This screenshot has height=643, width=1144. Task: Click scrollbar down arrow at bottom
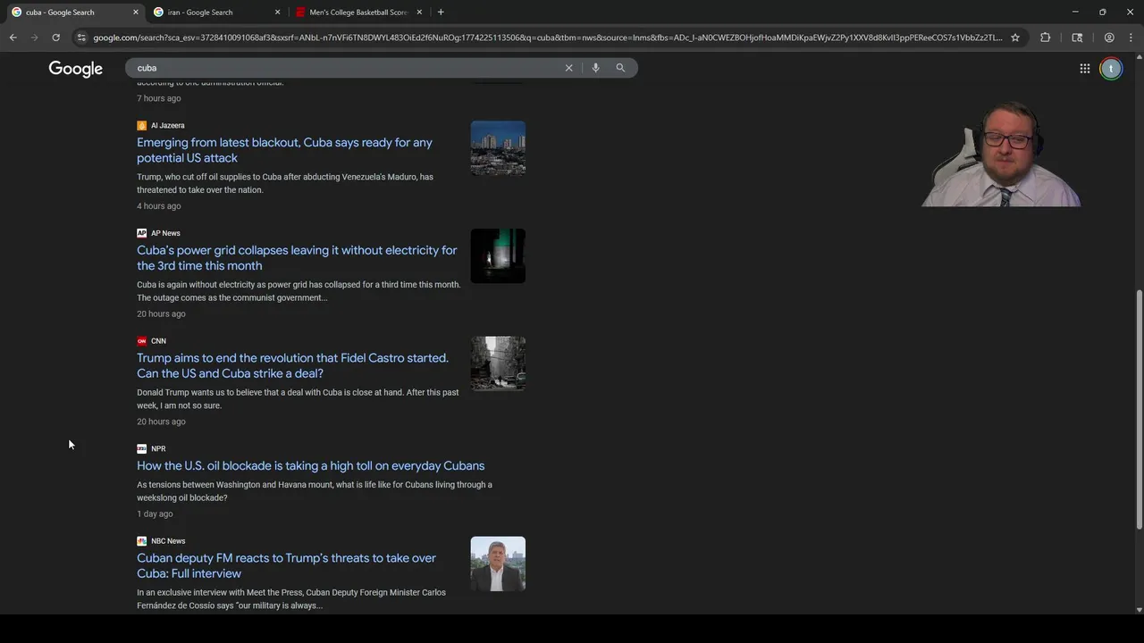point(1139,609)
